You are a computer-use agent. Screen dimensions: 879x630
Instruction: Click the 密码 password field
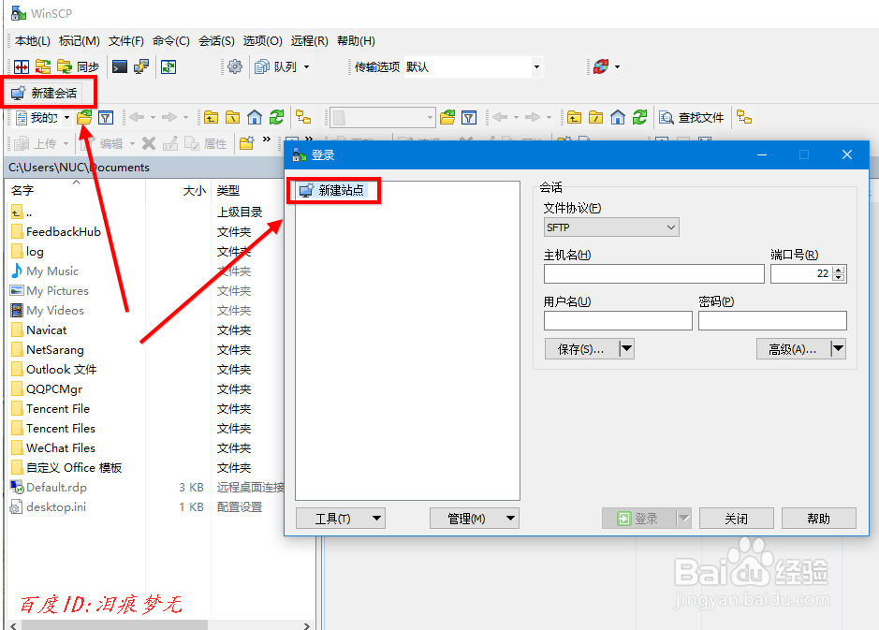pos(772,320)
